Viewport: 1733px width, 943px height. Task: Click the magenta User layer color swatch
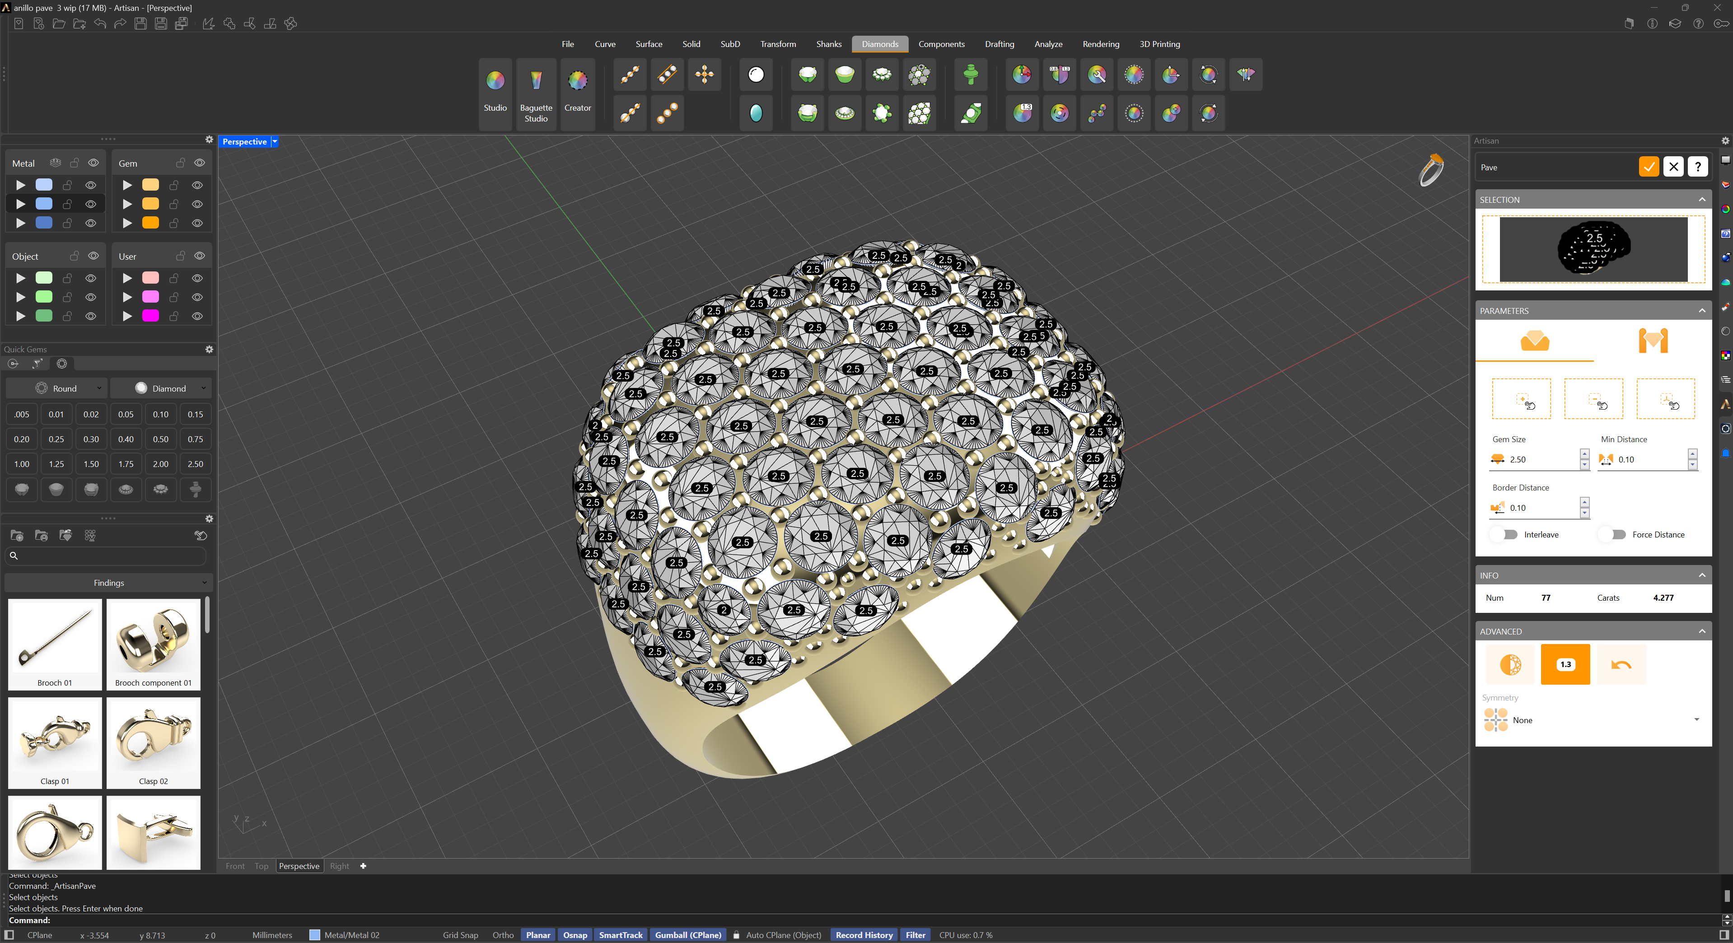click(x=151, y=315)
